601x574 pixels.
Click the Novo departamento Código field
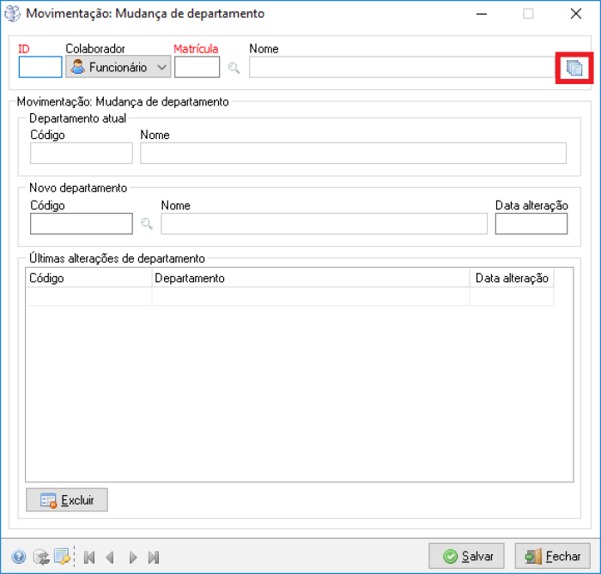[x=82, y=224]
